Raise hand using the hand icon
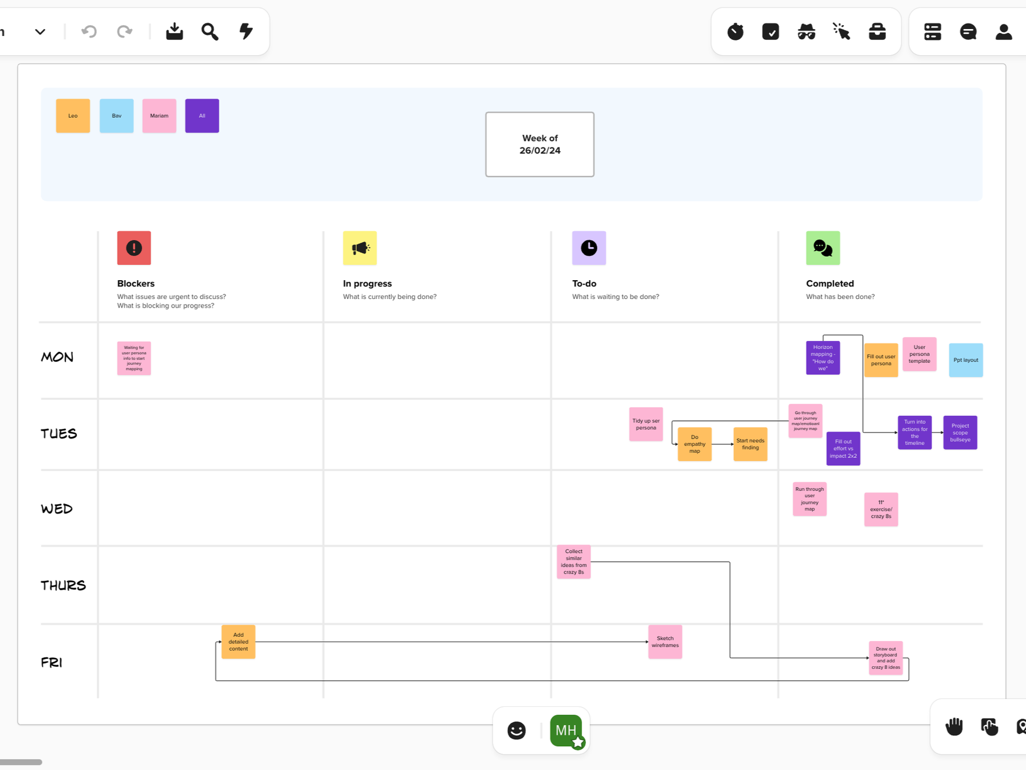This screenshot has width=1026, height=770. click(x=954, y=726)
